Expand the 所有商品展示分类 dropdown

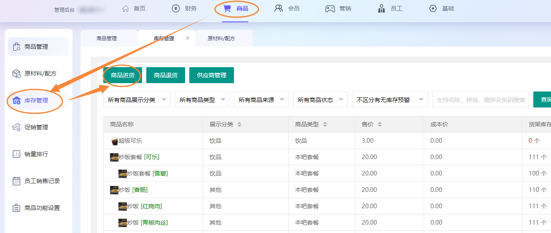137,100
